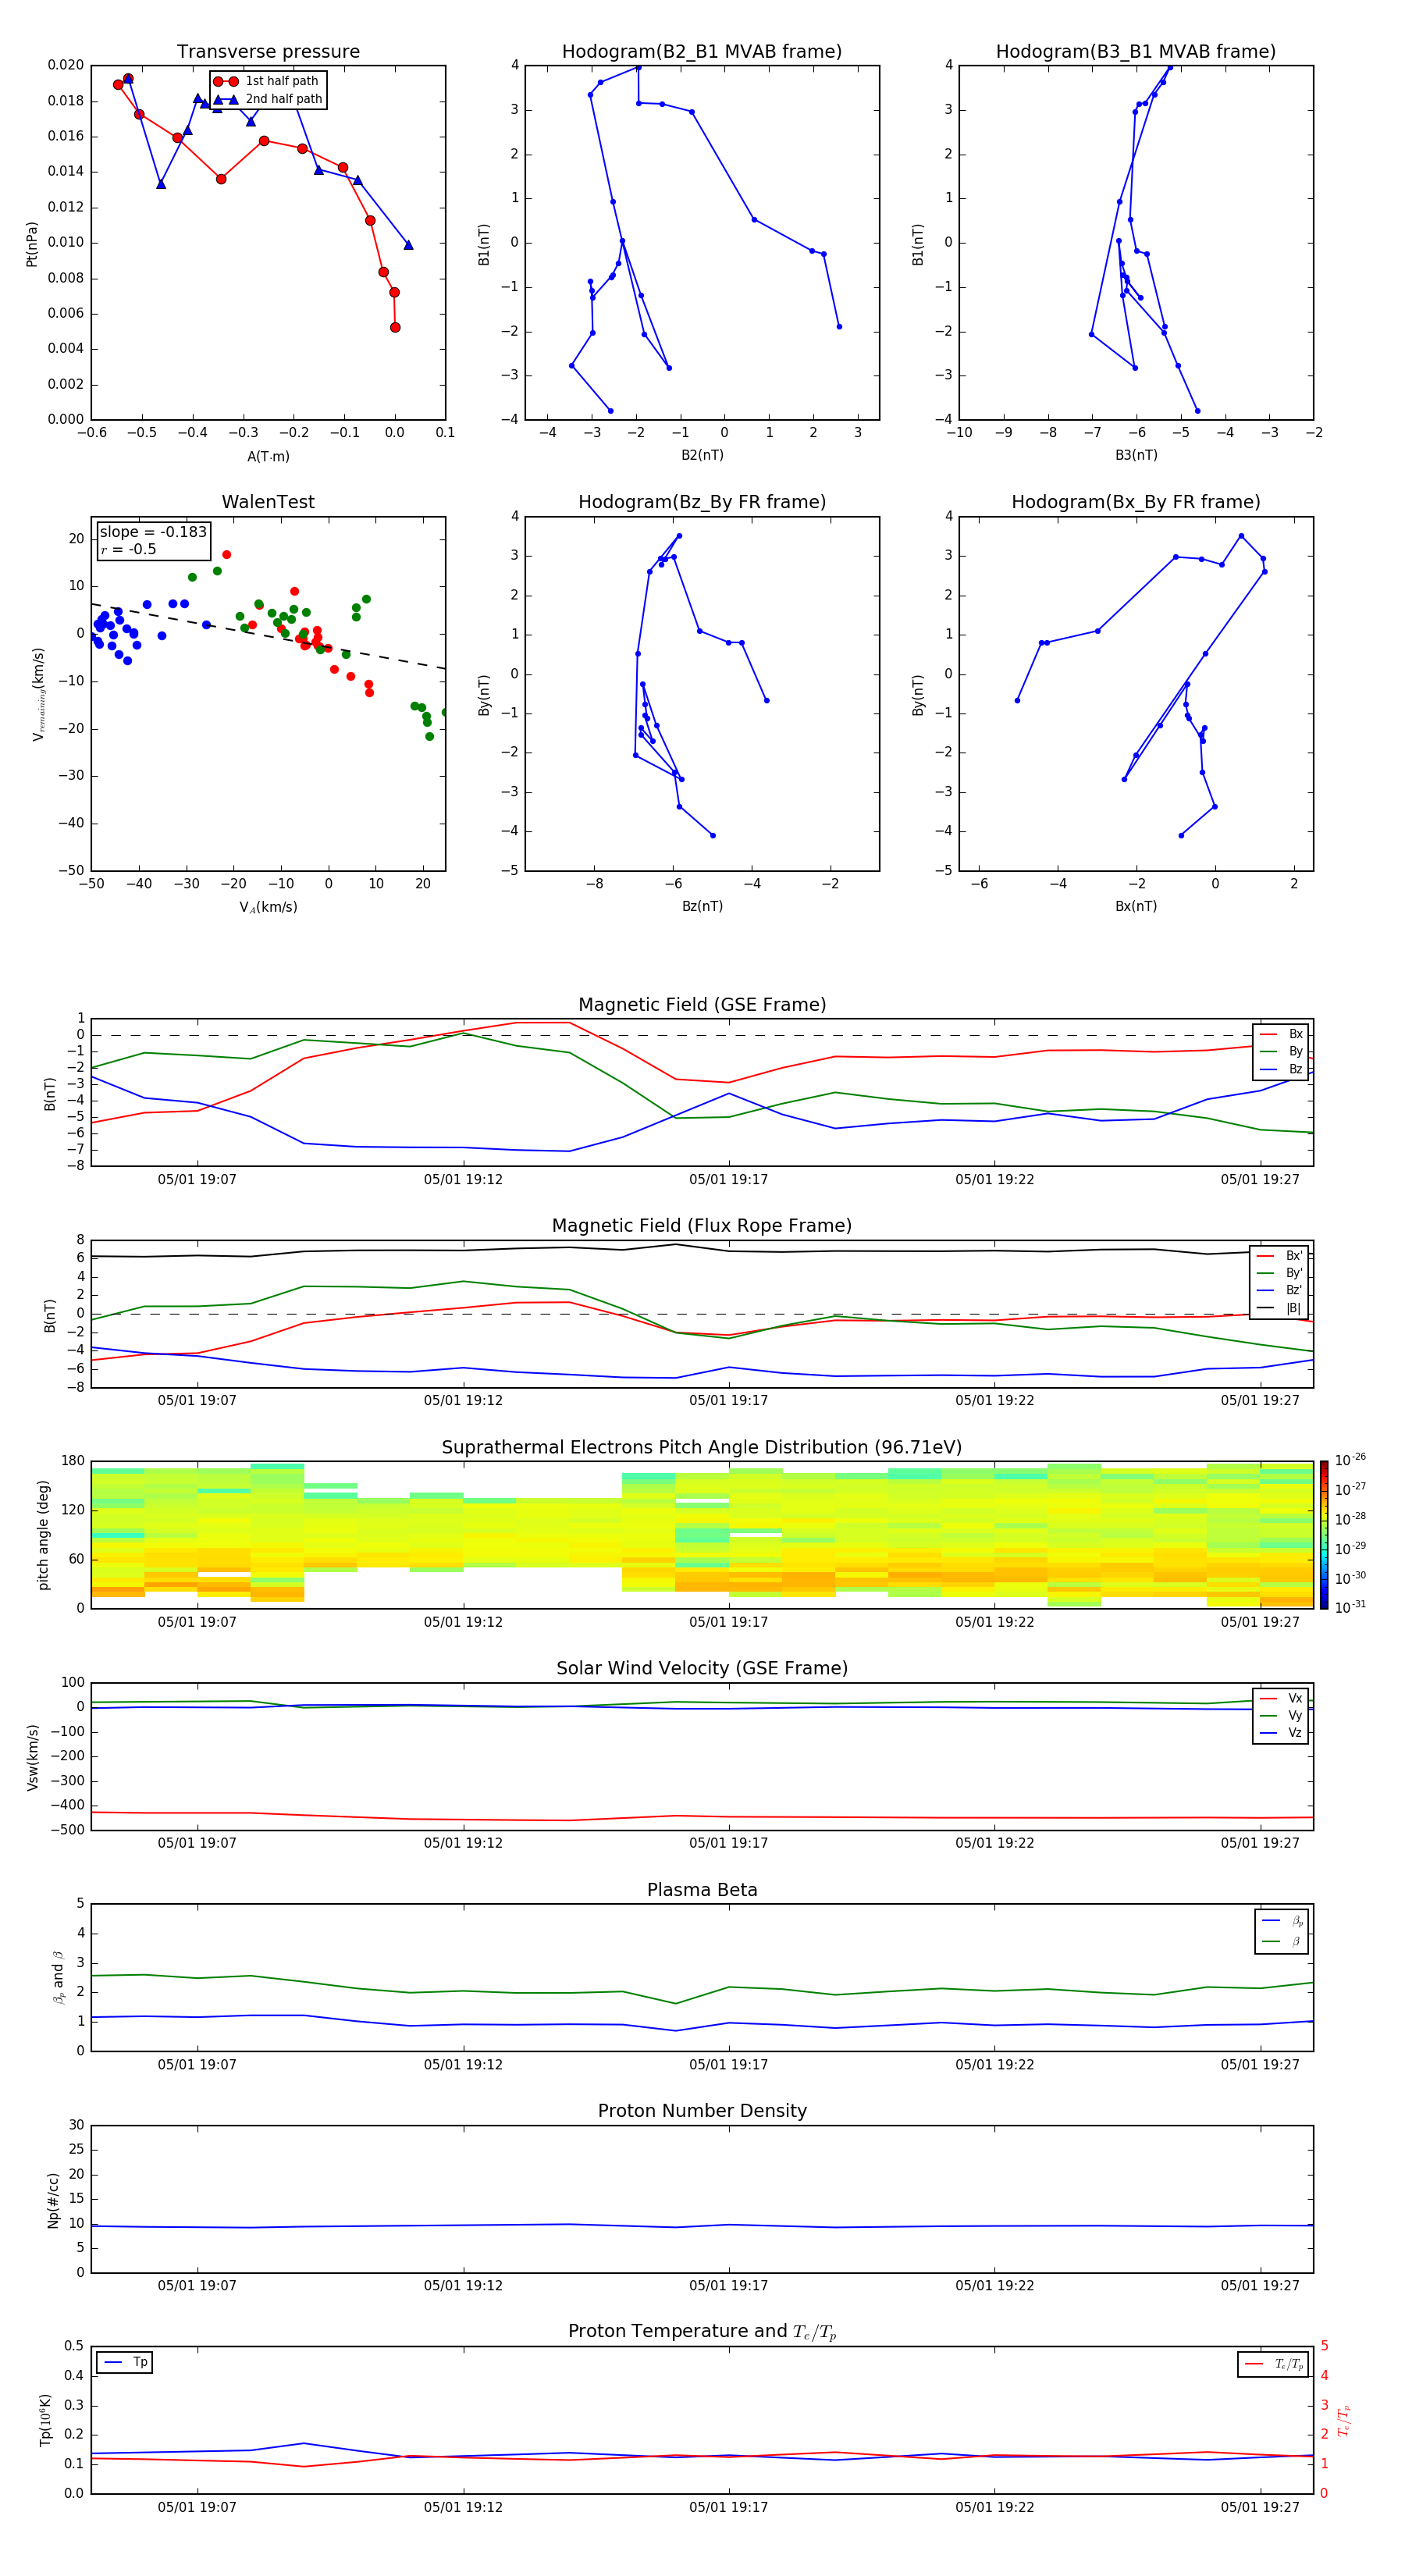Image resolution: width=1405 pixels, height=2576 pixels.
Task: Click the Bz' legend entry in Flux Rope panel
Action: [1280, 1290]
